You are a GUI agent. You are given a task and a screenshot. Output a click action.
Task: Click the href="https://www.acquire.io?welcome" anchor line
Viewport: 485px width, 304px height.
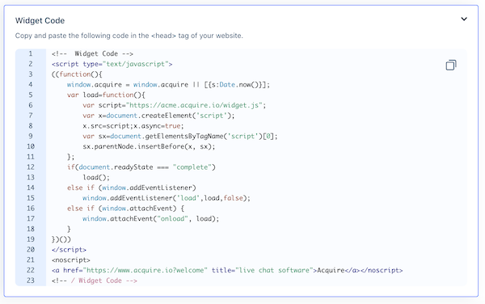(x=227, y=270)
